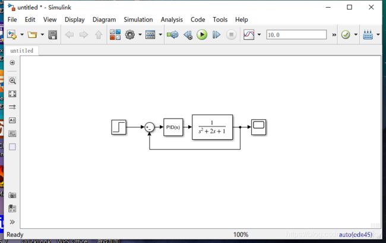Open the View menu

click(x=50, y=20)
